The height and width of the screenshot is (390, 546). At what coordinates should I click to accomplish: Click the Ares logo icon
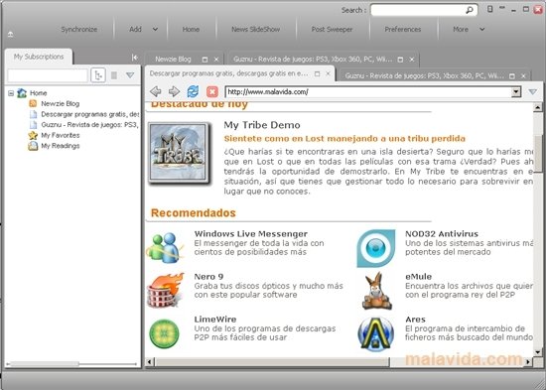pyautogui.click(x=376, y=334)
